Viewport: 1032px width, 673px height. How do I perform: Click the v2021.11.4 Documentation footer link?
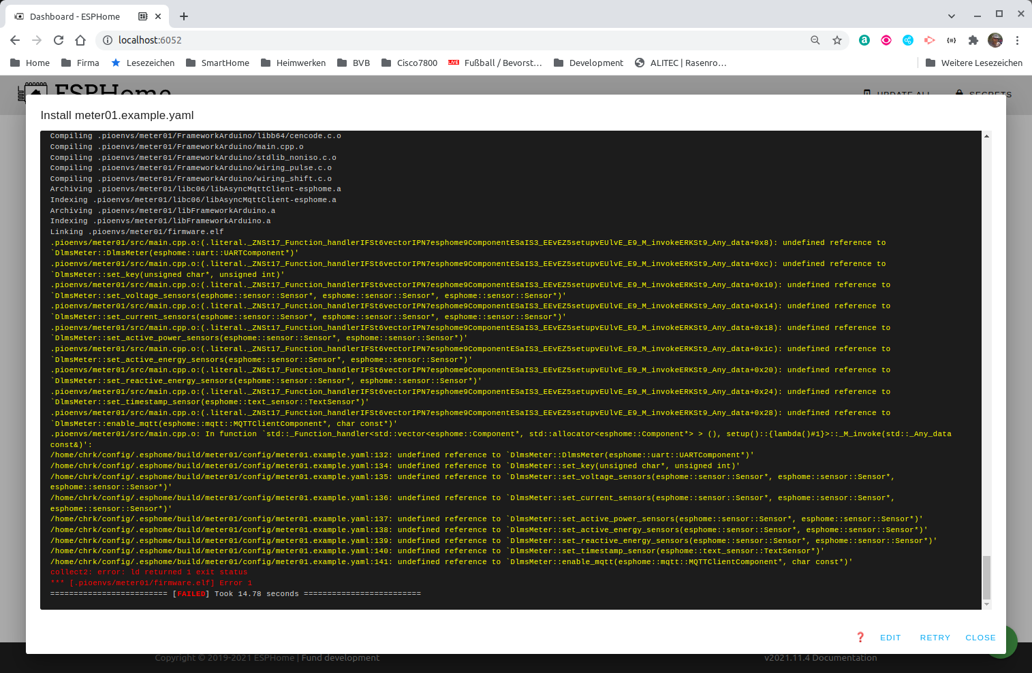[820, 657]
